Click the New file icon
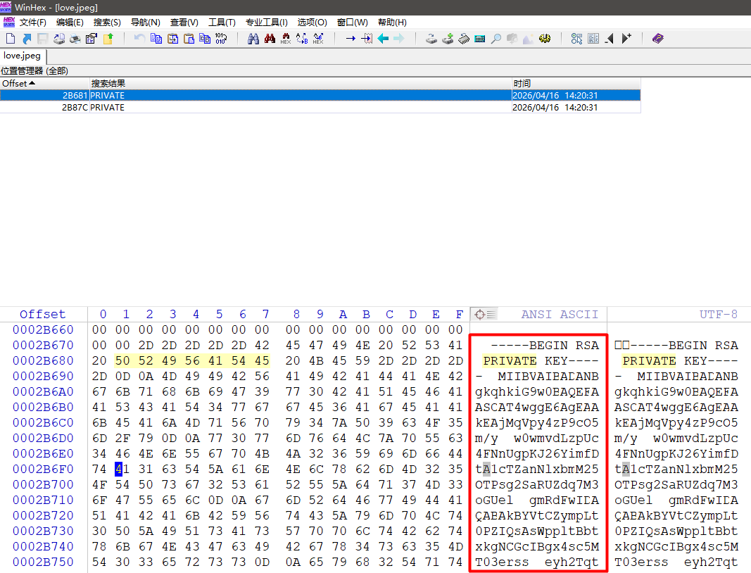The width and height of the screenshot is (751, 573). coord(10,39)
